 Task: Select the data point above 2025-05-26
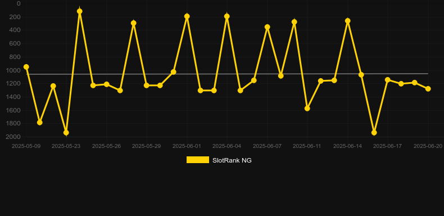coord(107,84)
